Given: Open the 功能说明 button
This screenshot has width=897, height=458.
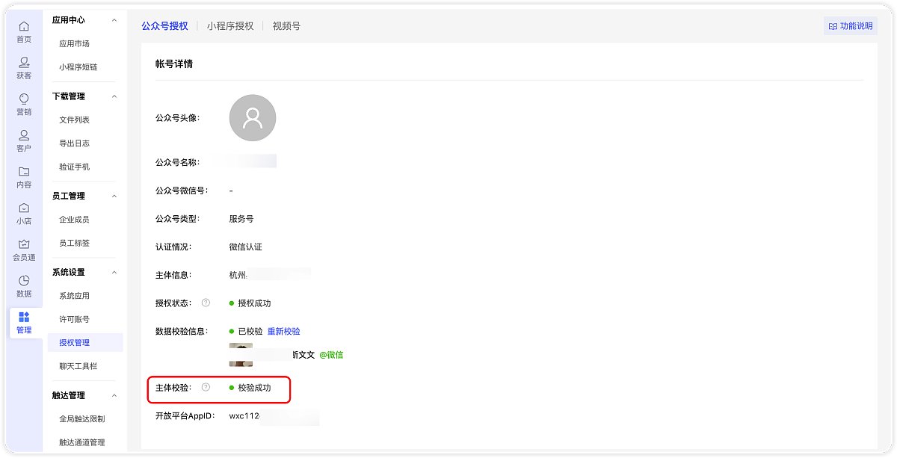Looking at the screenshot, I should pos(851,26).
